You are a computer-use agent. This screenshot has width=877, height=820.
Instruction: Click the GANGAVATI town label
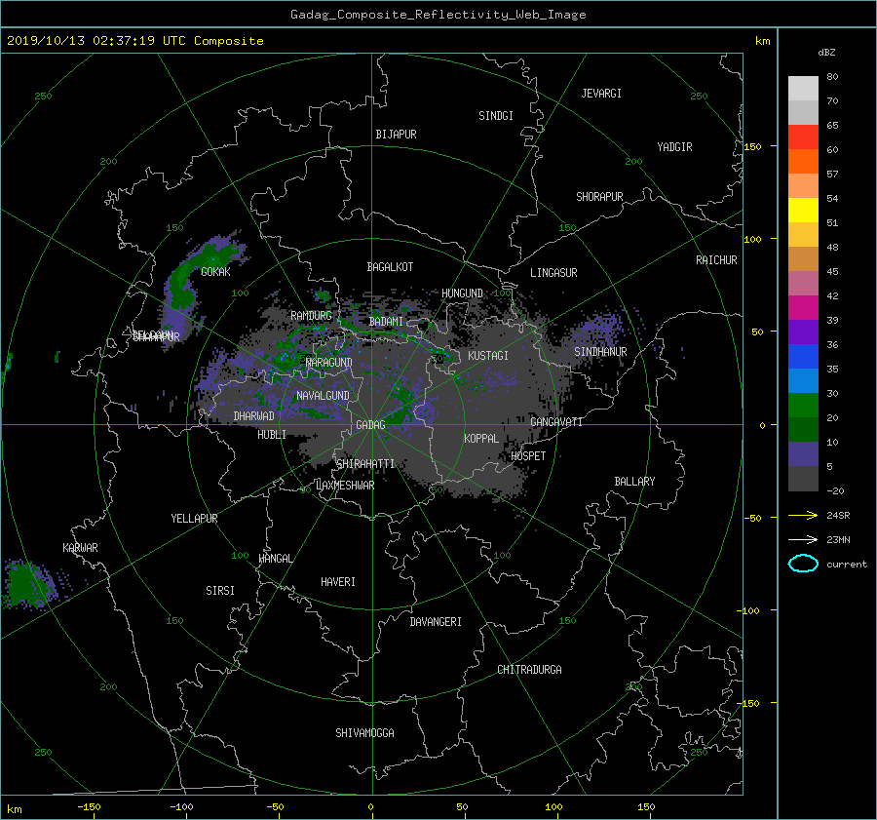coord(556,422)
